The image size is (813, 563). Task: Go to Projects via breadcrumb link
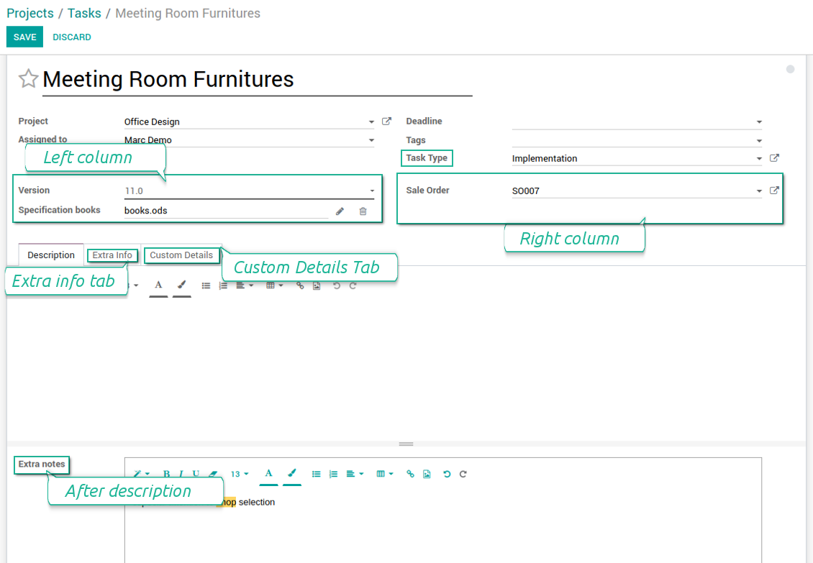[x=30, y=13]
